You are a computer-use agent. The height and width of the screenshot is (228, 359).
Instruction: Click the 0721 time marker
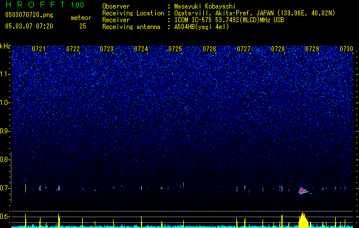coord(39,49)
